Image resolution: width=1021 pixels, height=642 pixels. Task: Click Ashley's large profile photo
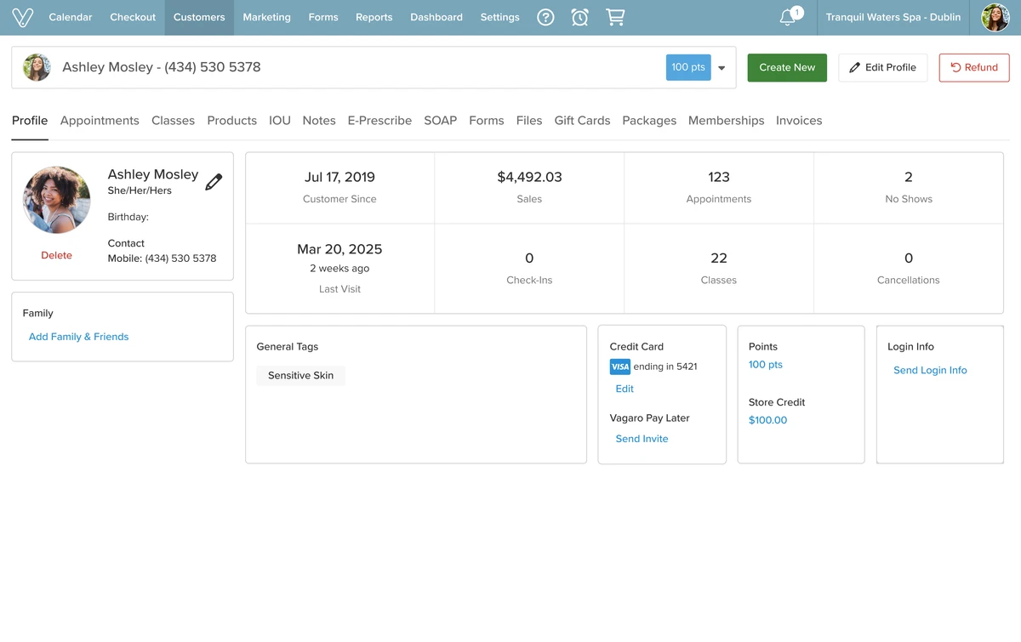point(57,200)
